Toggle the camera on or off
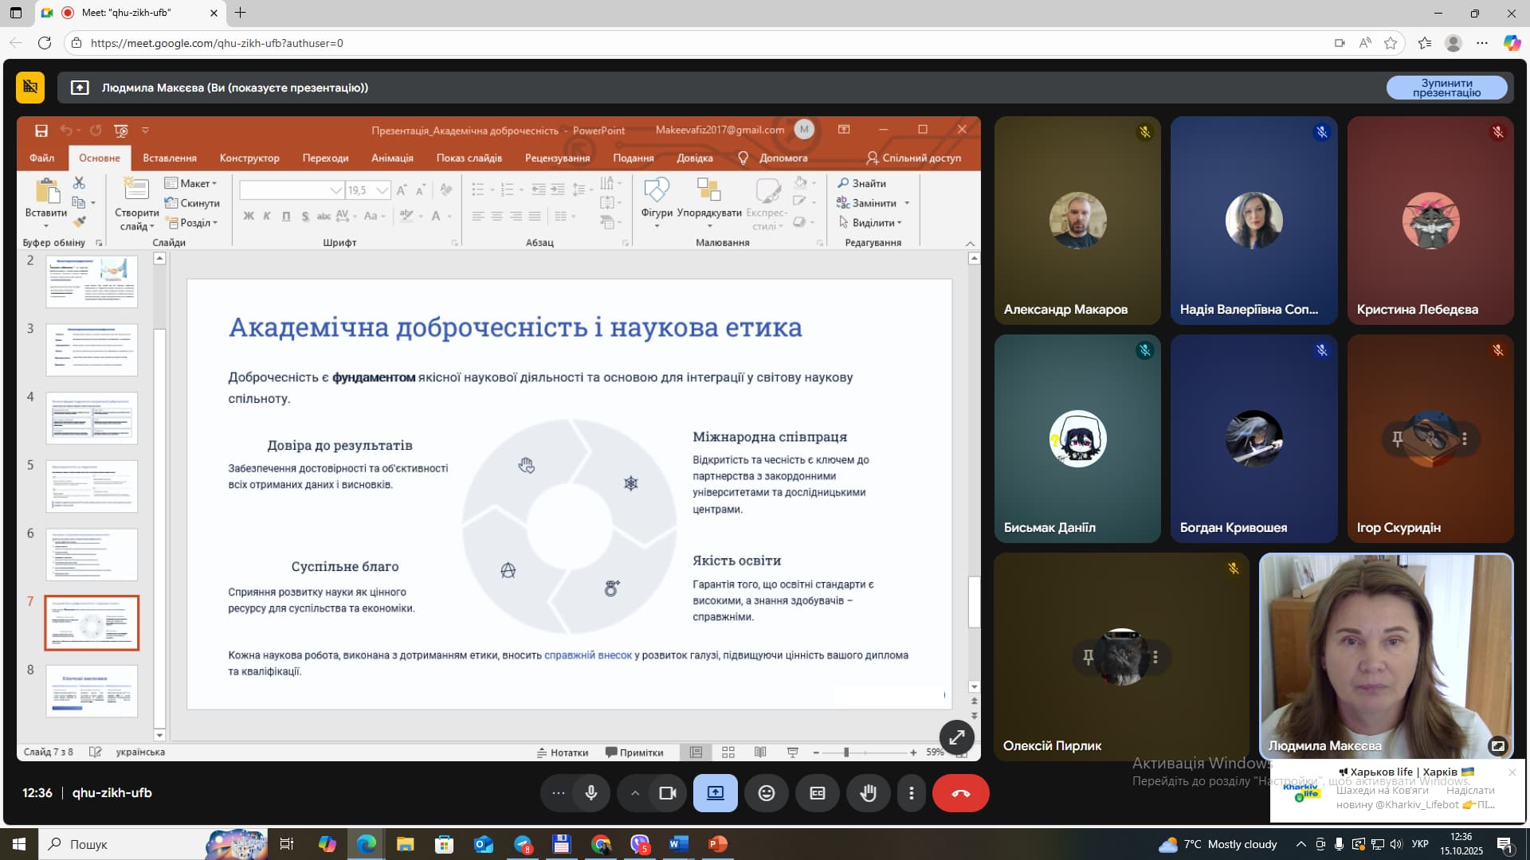 tap(668, 793)
